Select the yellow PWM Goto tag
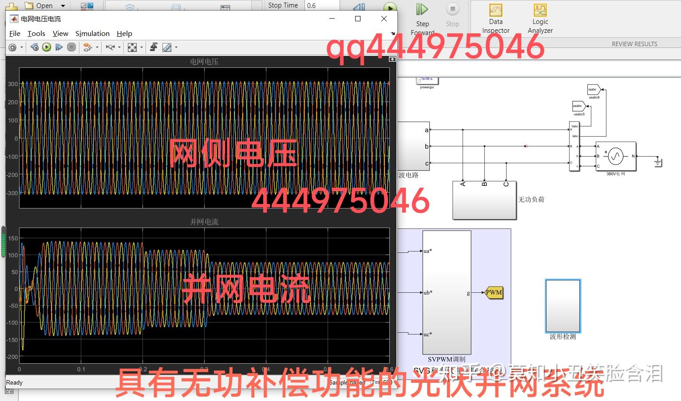Screen dimensions: 681x401 coord(494,292)
